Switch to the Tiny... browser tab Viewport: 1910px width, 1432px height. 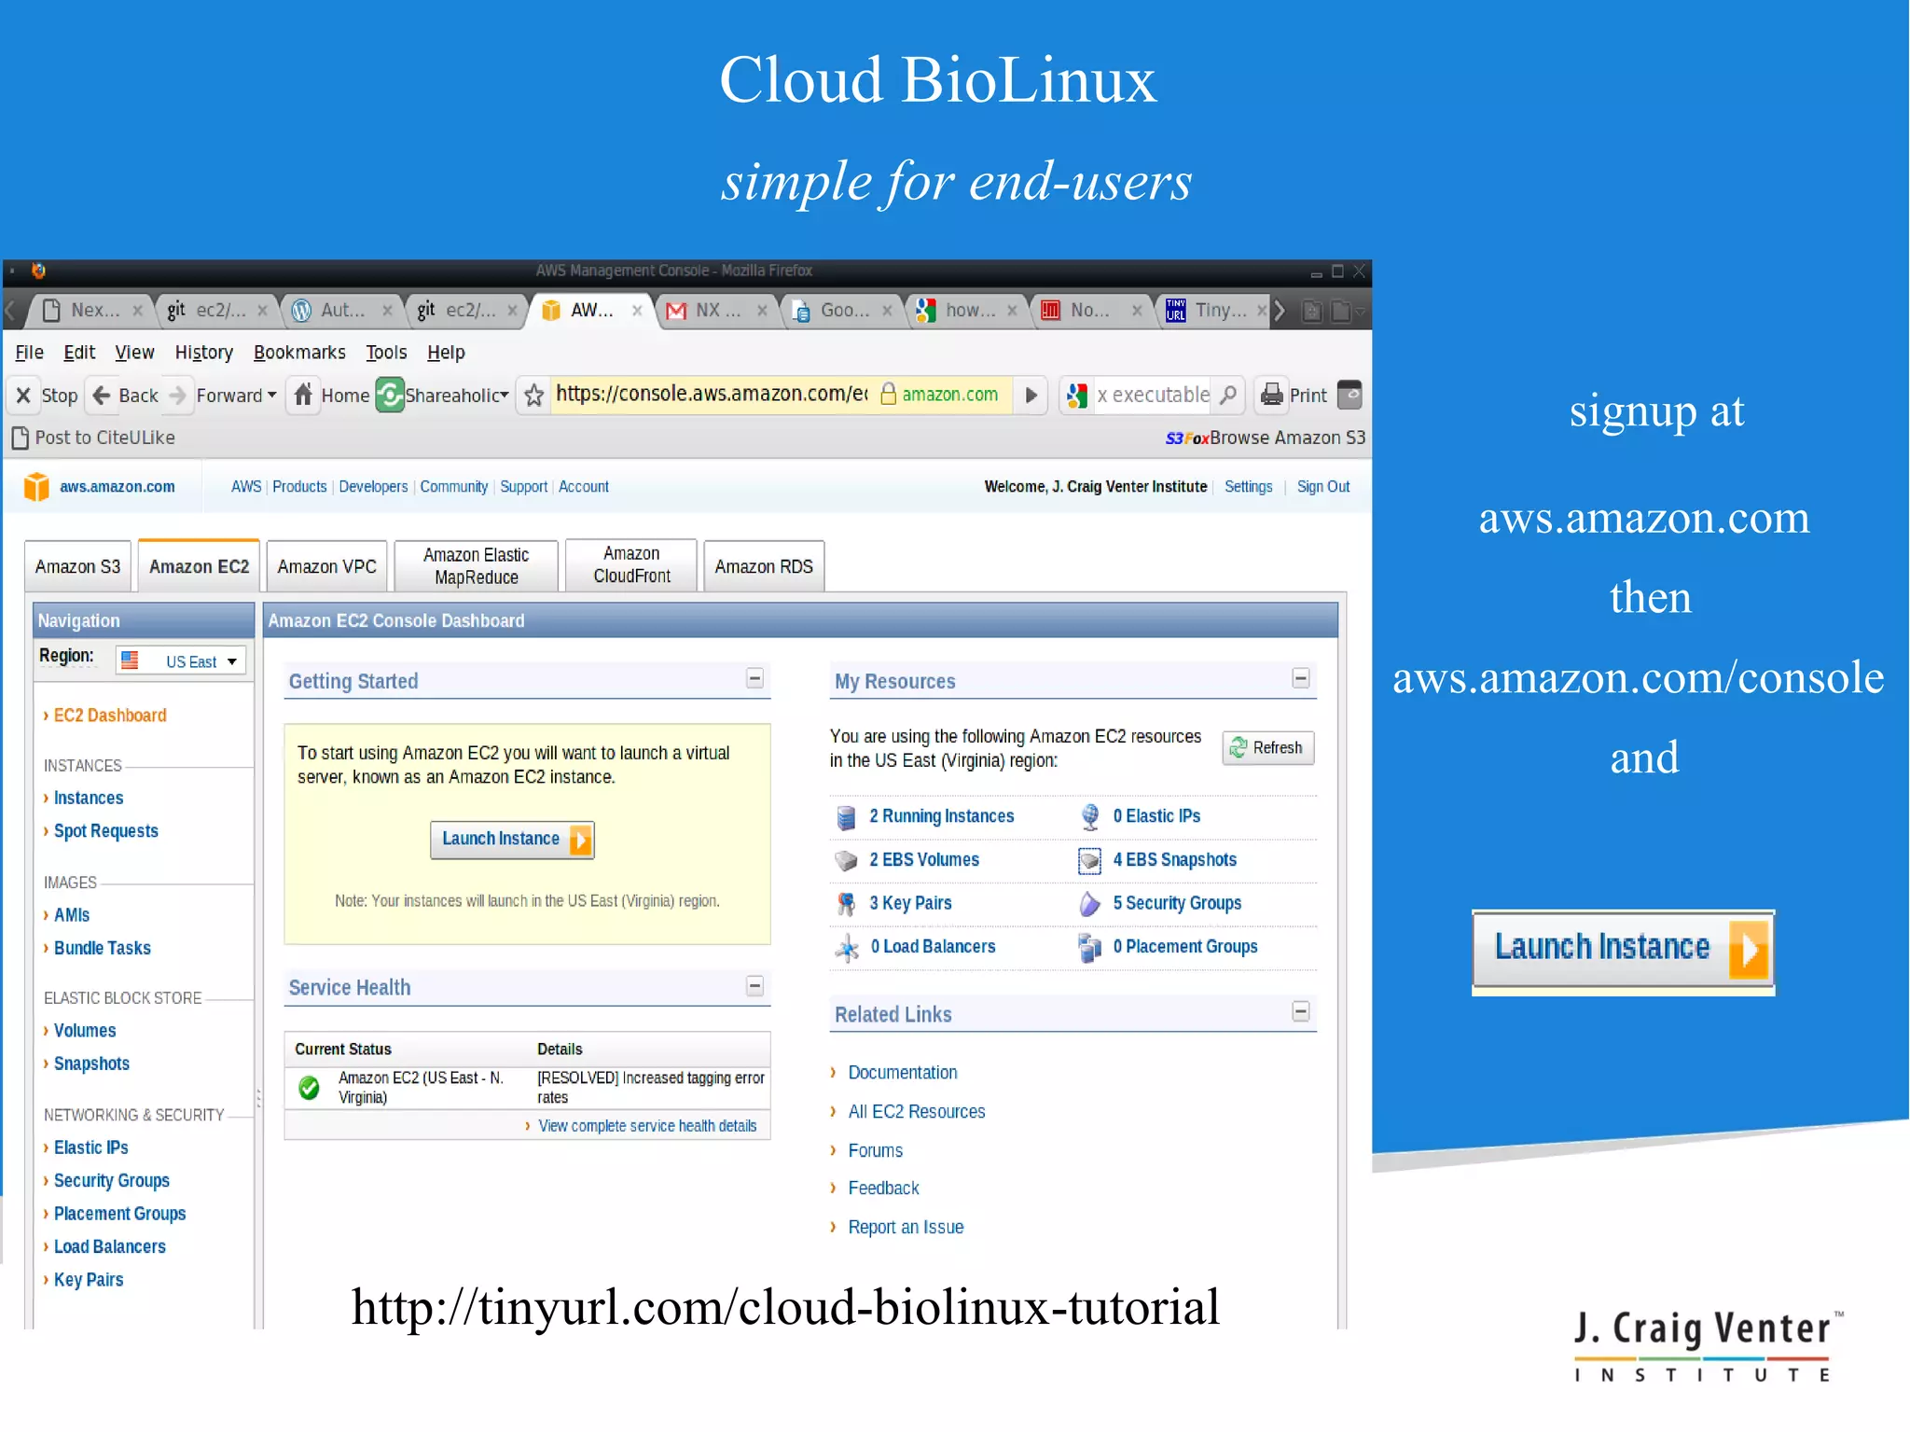[1212, 311]
